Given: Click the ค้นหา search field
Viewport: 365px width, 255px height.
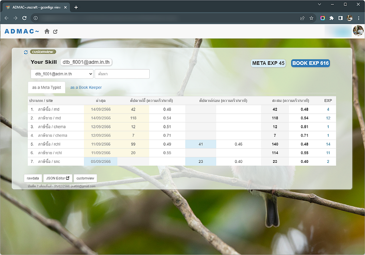Looking at the screenshot, I should [x=122, y=74].
